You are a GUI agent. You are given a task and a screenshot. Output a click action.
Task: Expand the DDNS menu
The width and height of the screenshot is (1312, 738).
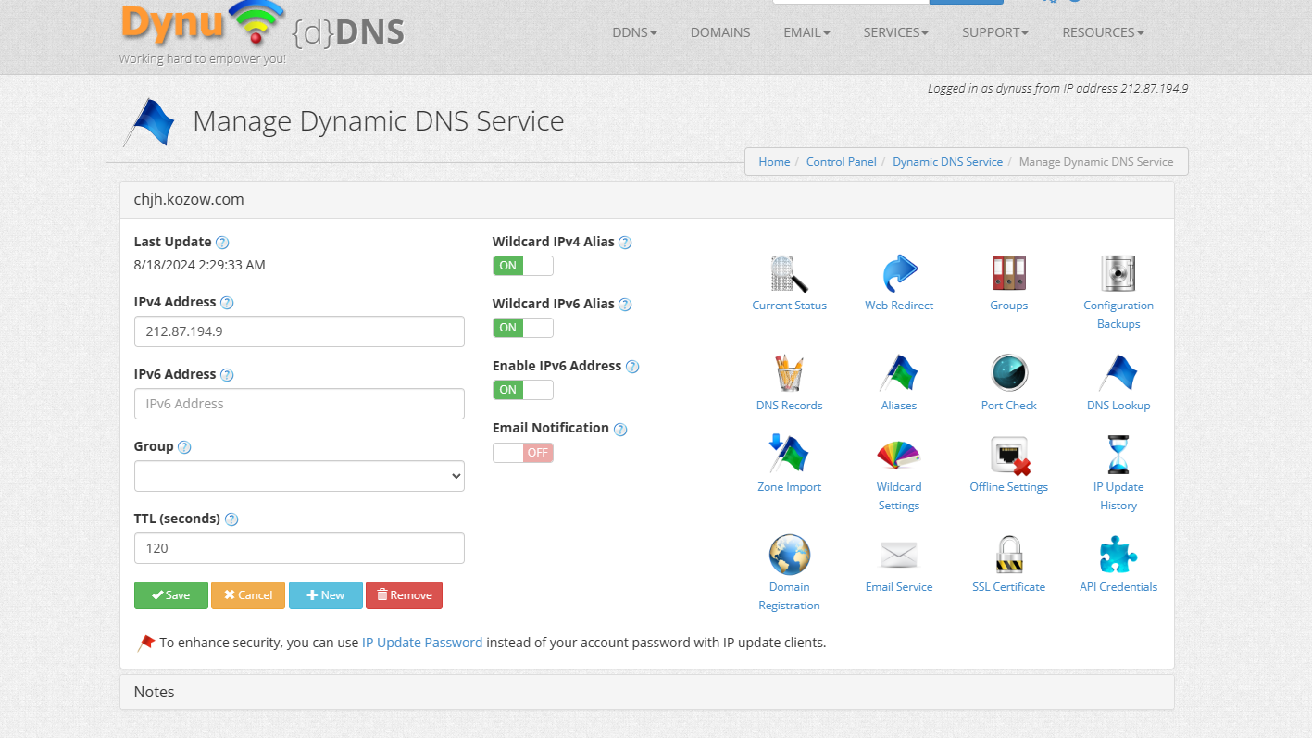pos(634,32)
